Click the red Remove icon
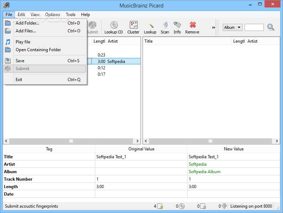The width and height of the screenshot is (283, 213). 193,25
